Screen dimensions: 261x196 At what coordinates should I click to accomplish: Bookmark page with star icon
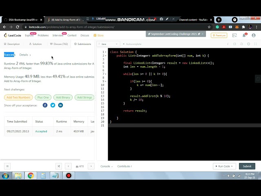(209, 27)
